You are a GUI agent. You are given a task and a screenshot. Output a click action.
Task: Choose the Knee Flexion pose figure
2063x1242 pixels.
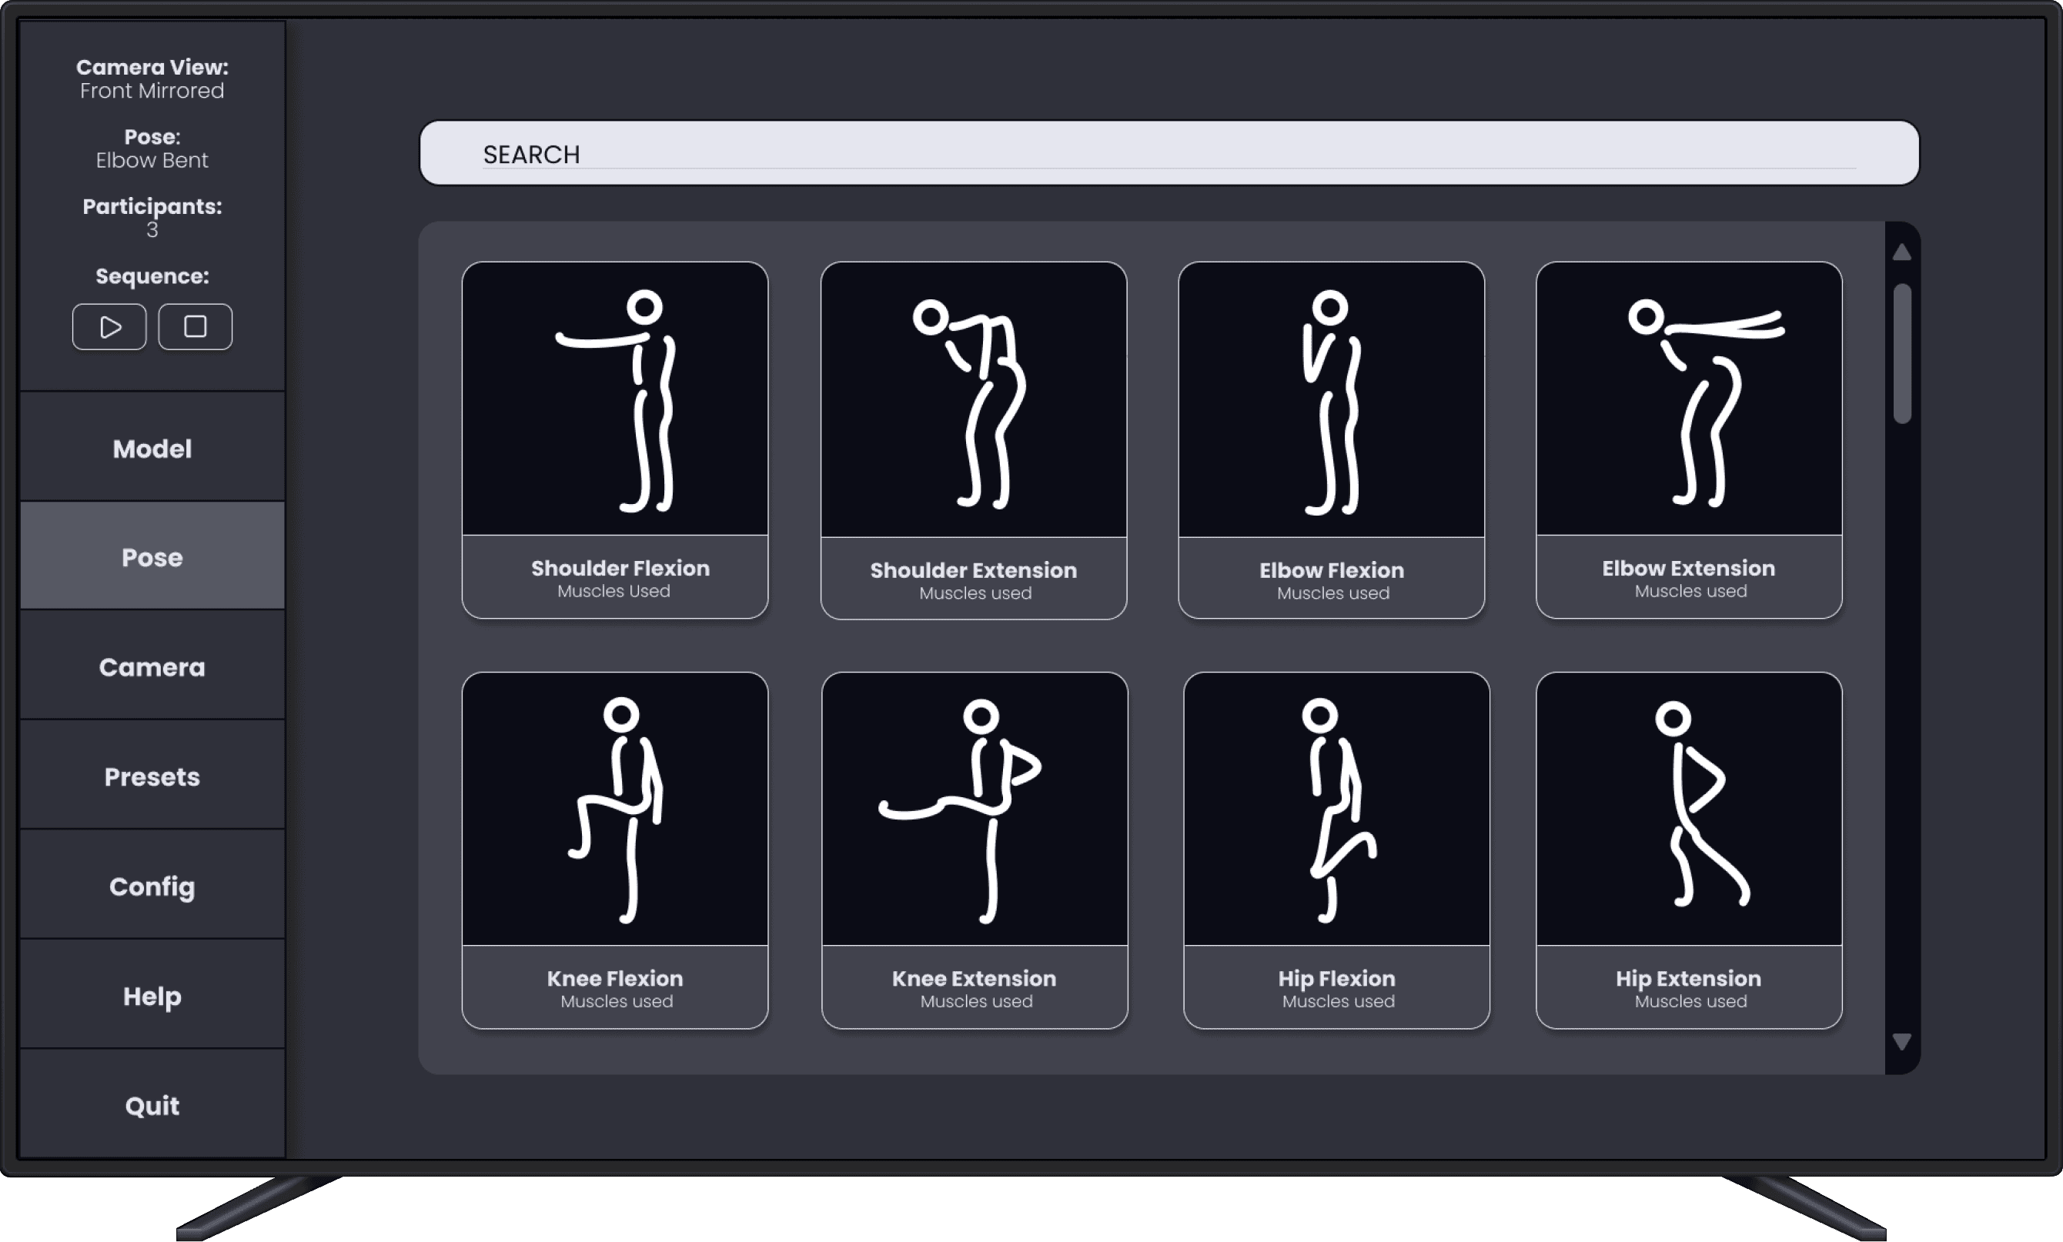click(x=614, y=810)
